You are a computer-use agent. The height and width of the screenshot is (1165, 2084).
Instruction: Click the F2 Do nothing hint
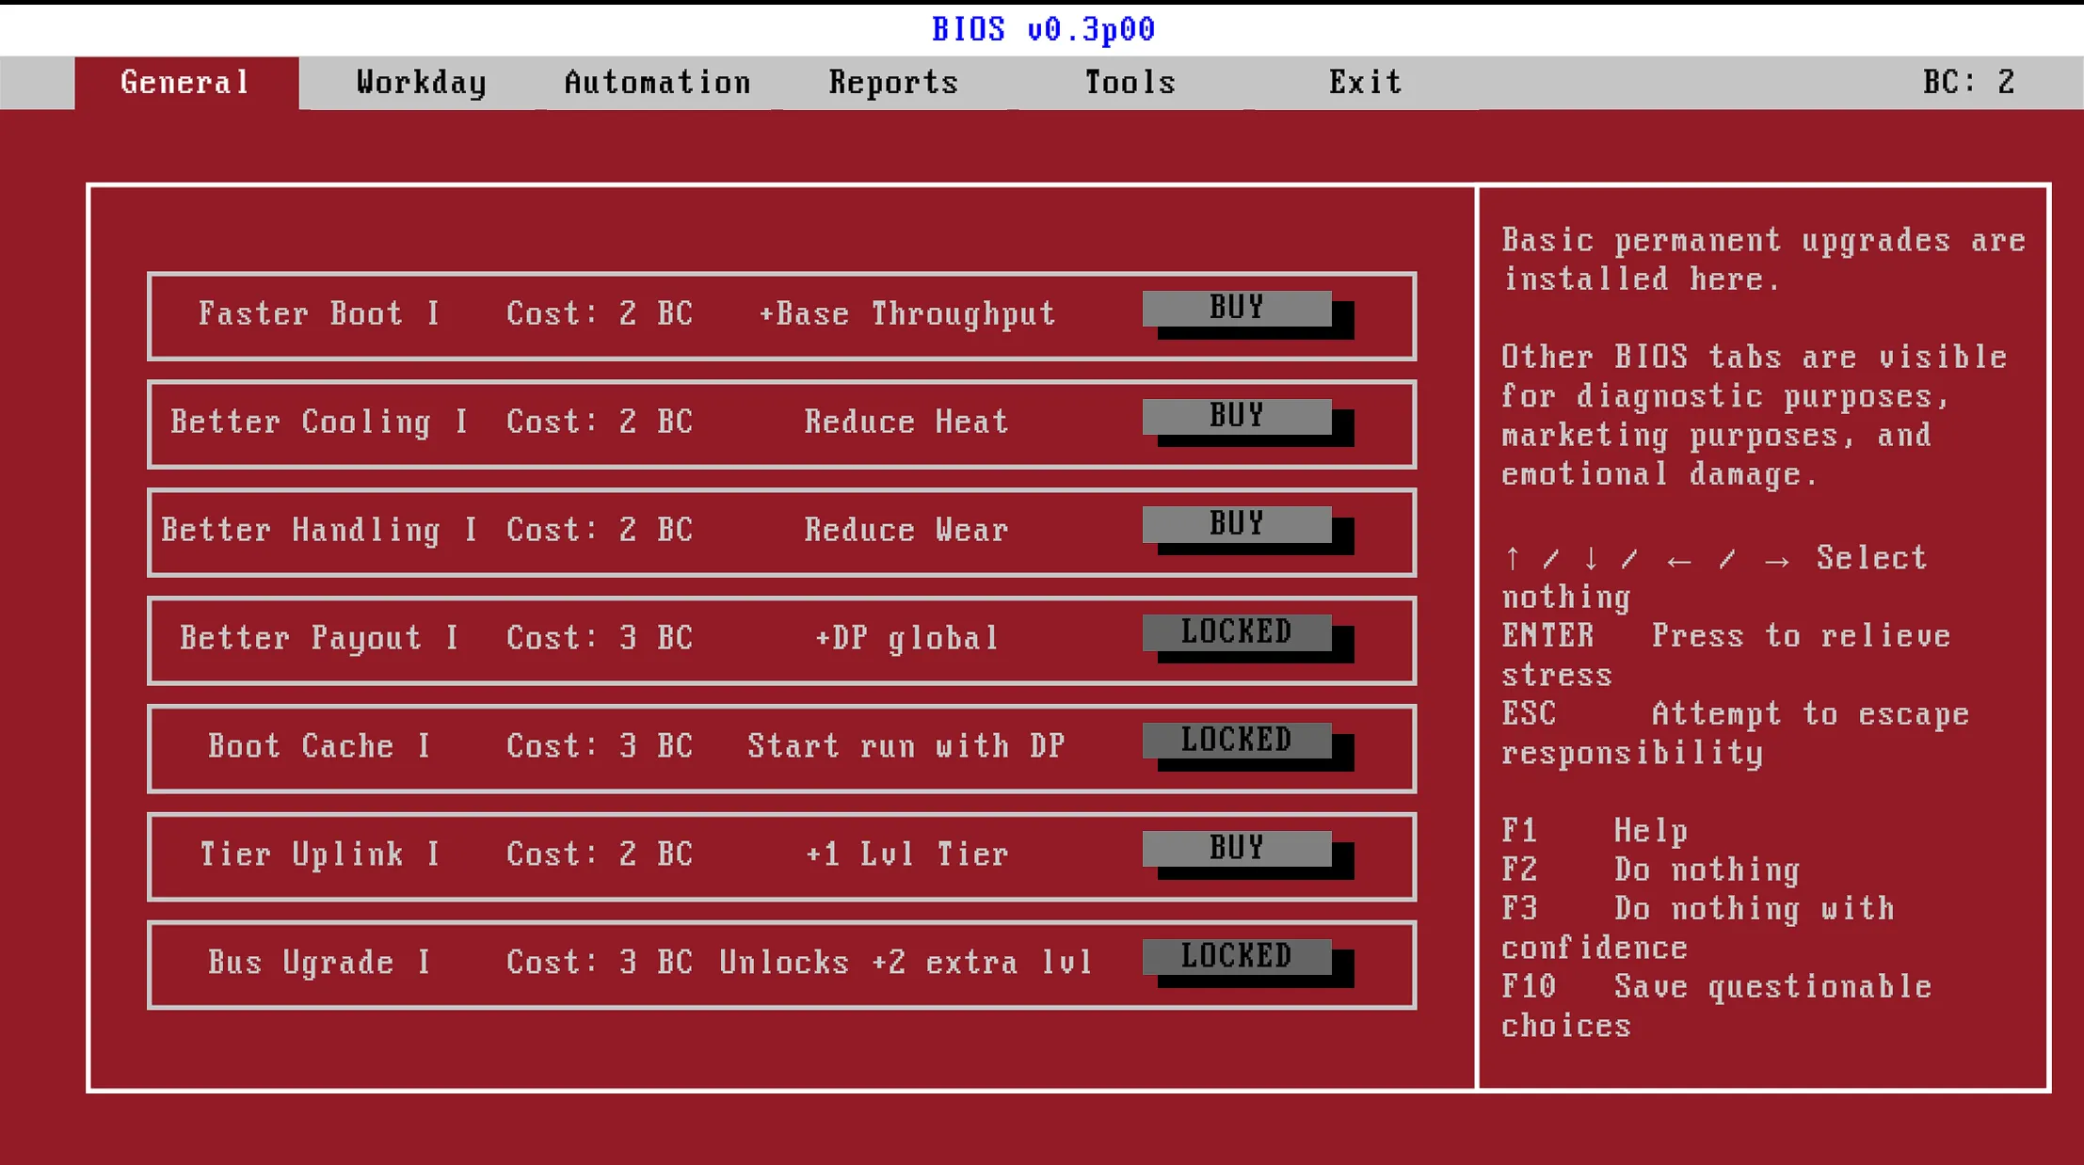point(1651,870)
